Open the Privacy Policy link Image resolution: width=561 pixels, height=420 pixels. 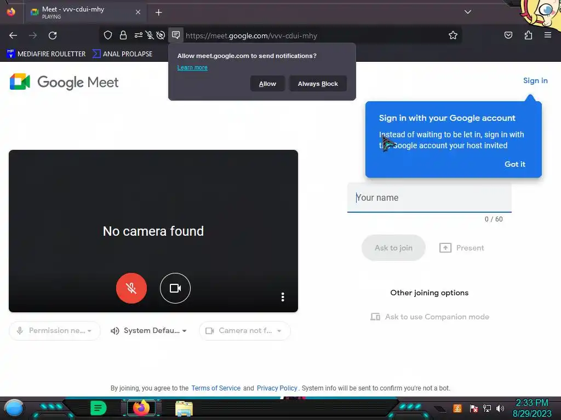(277, 388)
